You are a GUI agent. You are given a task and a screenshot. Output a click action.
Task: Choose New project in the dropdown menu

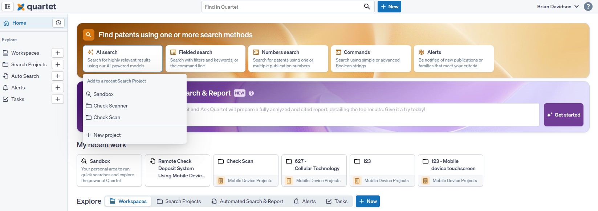pyautogui.click(x=135, y=135)
